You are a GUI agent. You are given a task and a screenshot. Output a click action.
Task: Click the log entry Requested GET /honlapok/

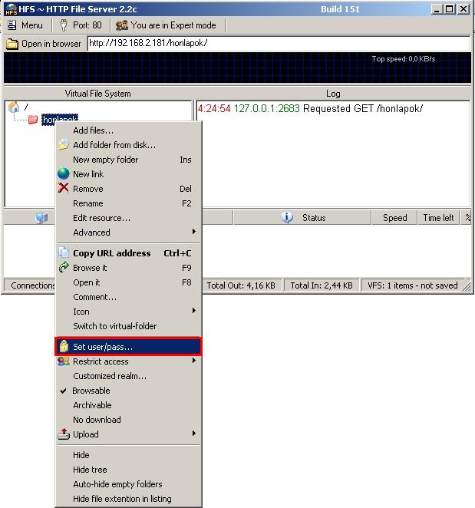tap(311, 108)
